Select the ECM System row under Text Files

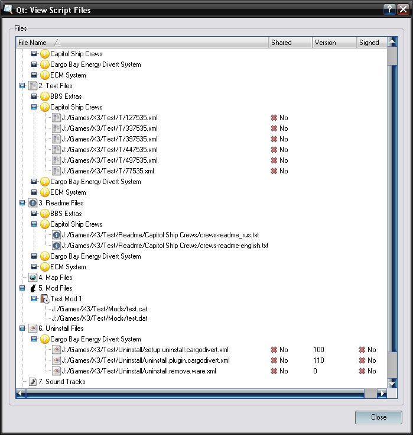click(x=68, y=192)
